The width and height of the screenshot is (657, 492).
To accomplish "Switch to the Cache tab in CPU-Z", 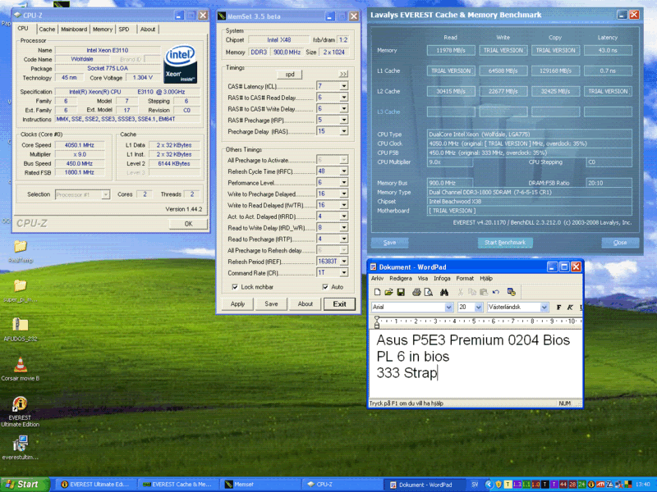I will coord(47,30).
